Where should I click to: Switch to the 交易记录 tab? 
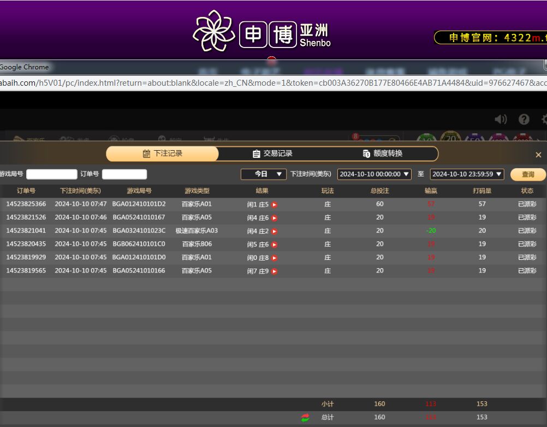click(x=272, y=154)
